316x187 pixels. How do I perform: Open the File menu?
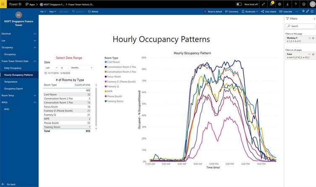pos(43,12)
